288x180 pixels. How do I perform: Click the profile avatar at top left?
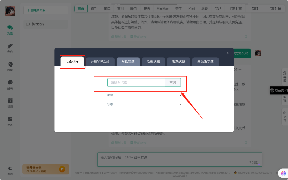(x=10, y=11)
